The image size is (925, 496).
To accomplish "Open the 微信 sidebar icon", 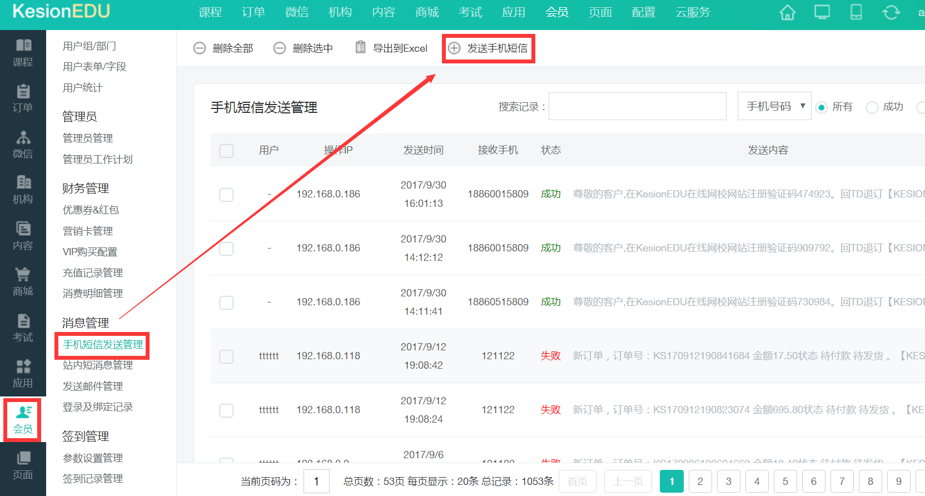I will tap(23, 145).
